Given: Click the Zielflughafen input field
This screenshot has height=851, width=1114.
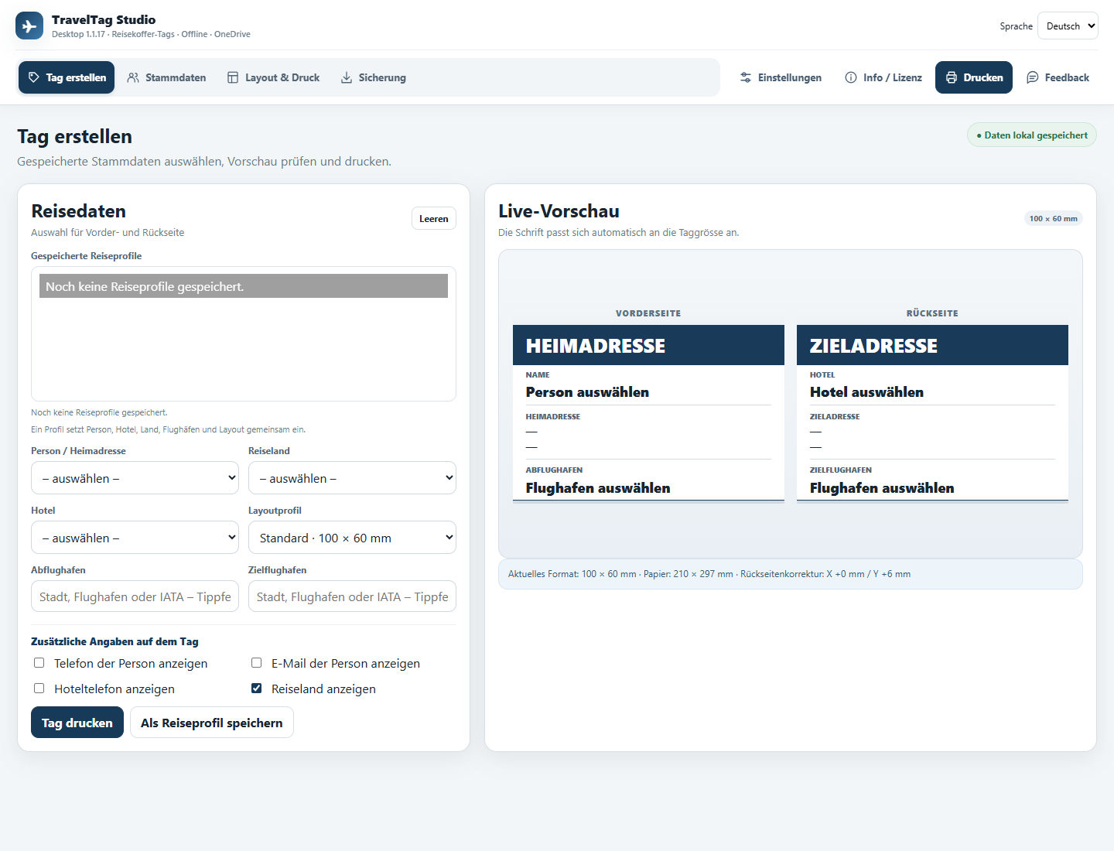Looking at the screenshot, I should tap(352, 596).
